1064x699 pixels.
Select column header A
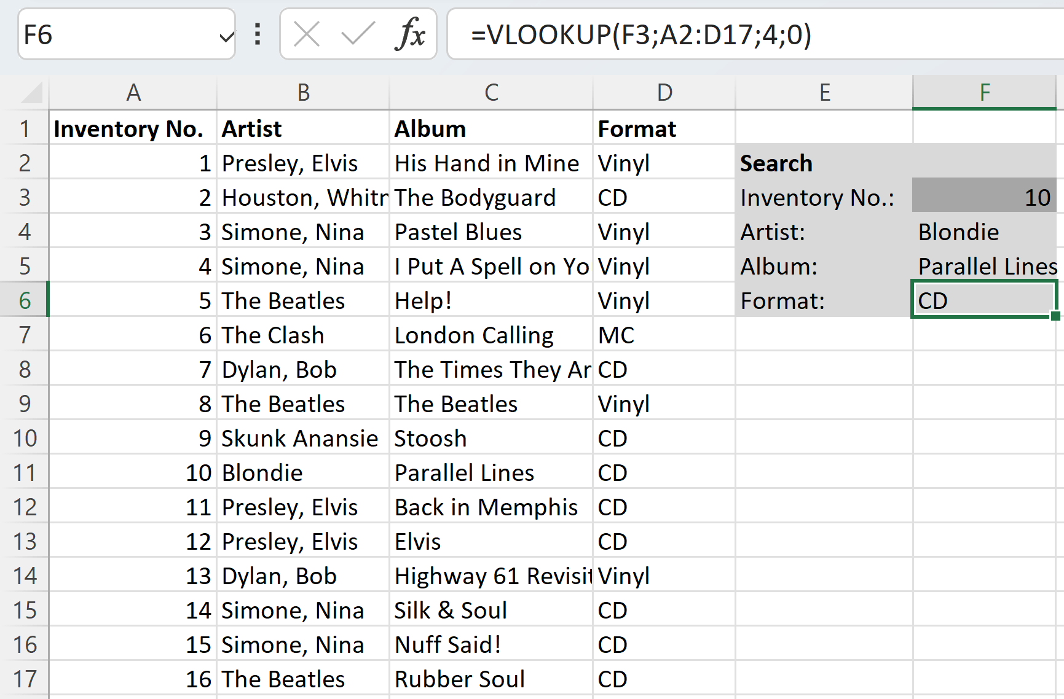point(133,92)
